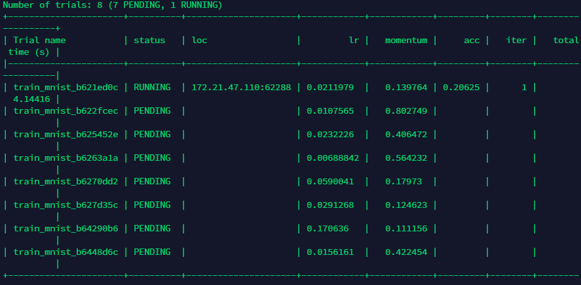Click trial name train_mnist_b621ed0c
Viewport: 581px width, 285px height.
(66, 88)
